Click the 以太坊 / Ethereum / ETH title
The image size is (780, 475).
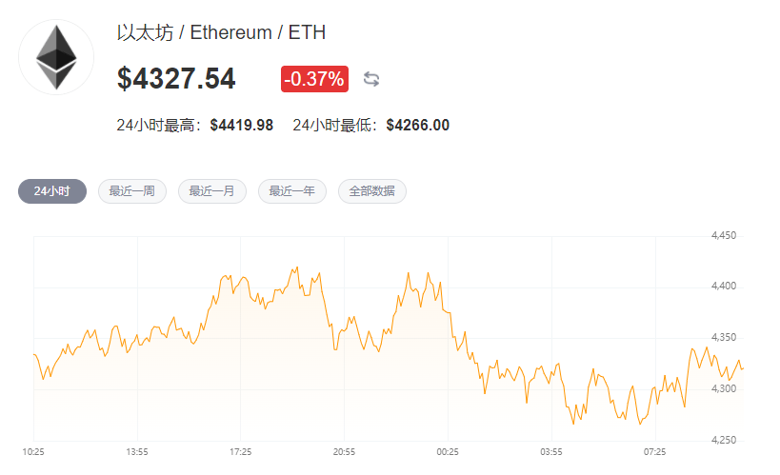coord(221,33)
